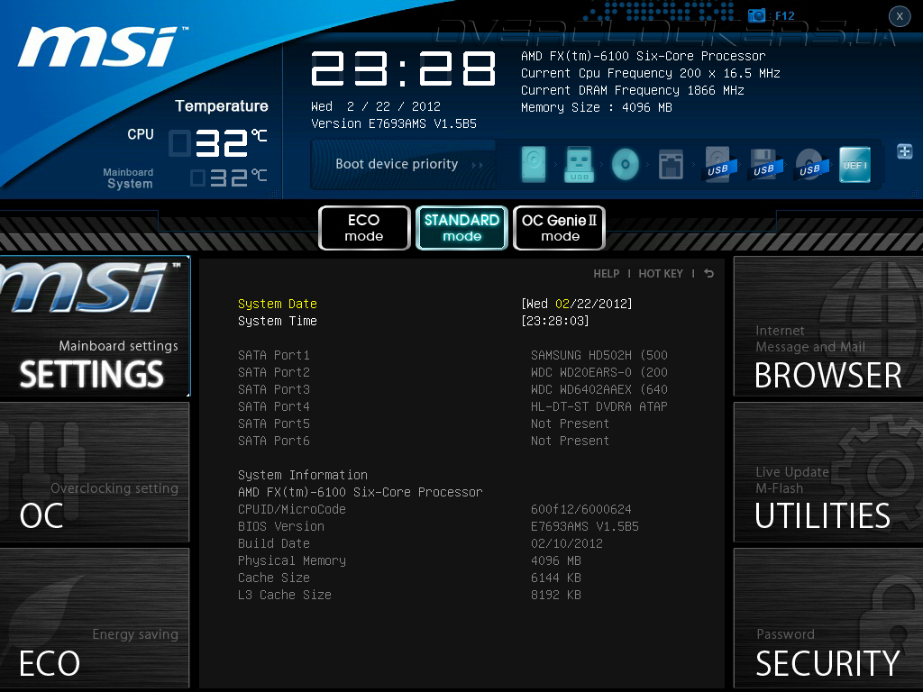Click the F12 screenshot camera icon
923x692 pixels.
click(756, 15)
